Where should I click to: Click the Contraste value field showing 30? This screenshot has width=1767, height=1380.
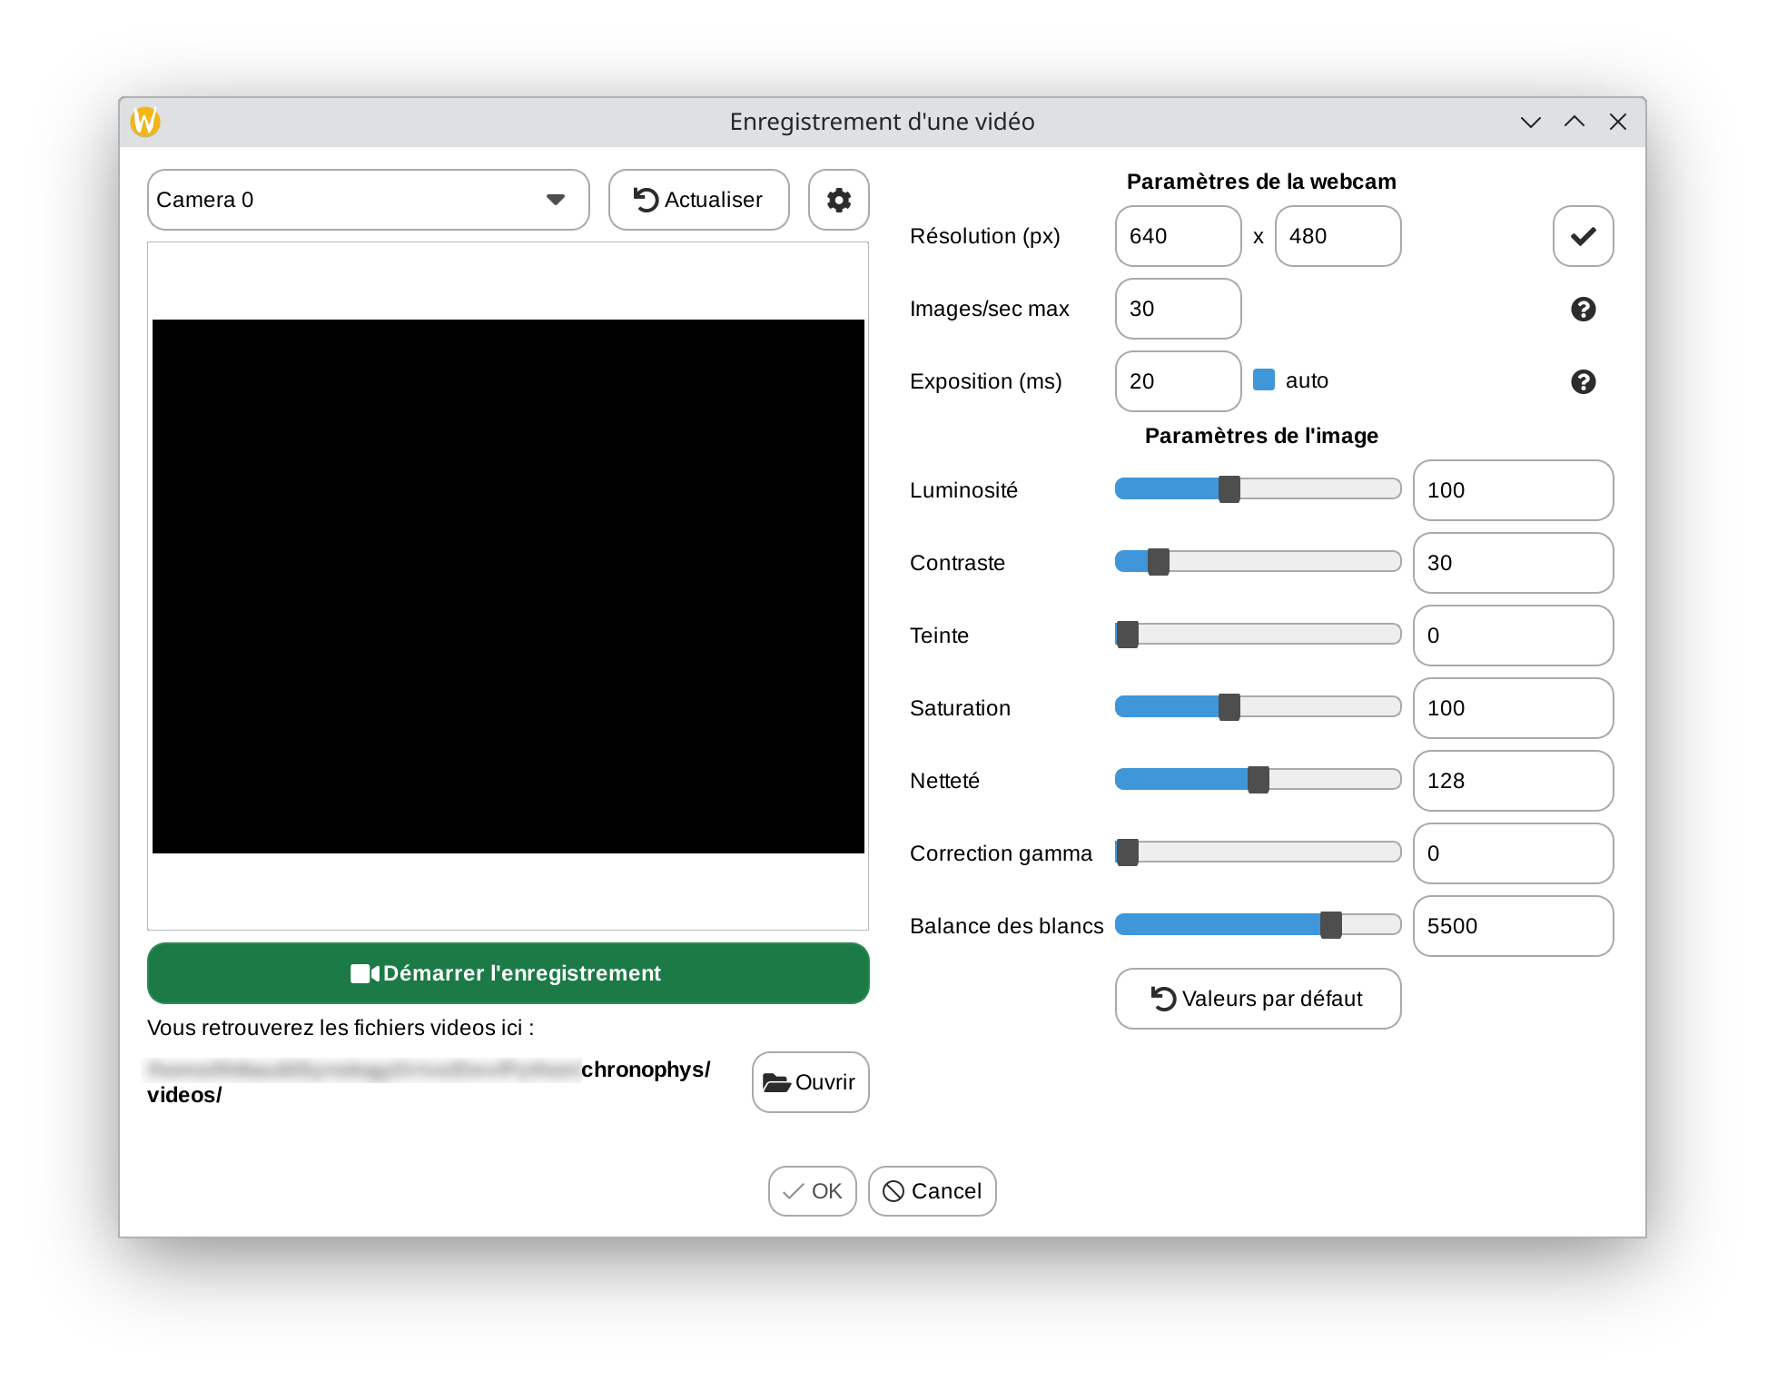click(x=1513, y=563)
